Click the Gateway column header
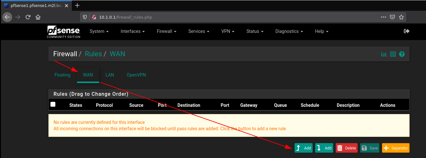The width and height of the screenshot is (426, 158). 249,105
